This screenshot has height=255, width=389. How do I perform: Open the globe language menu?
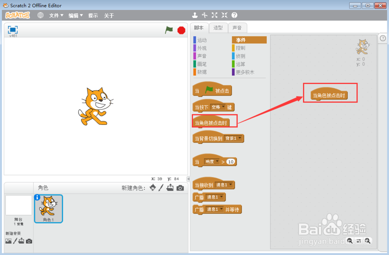(x=40, y=16)
